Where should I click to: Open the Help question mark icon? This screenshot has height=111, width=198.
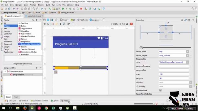(x=104, y=9)
